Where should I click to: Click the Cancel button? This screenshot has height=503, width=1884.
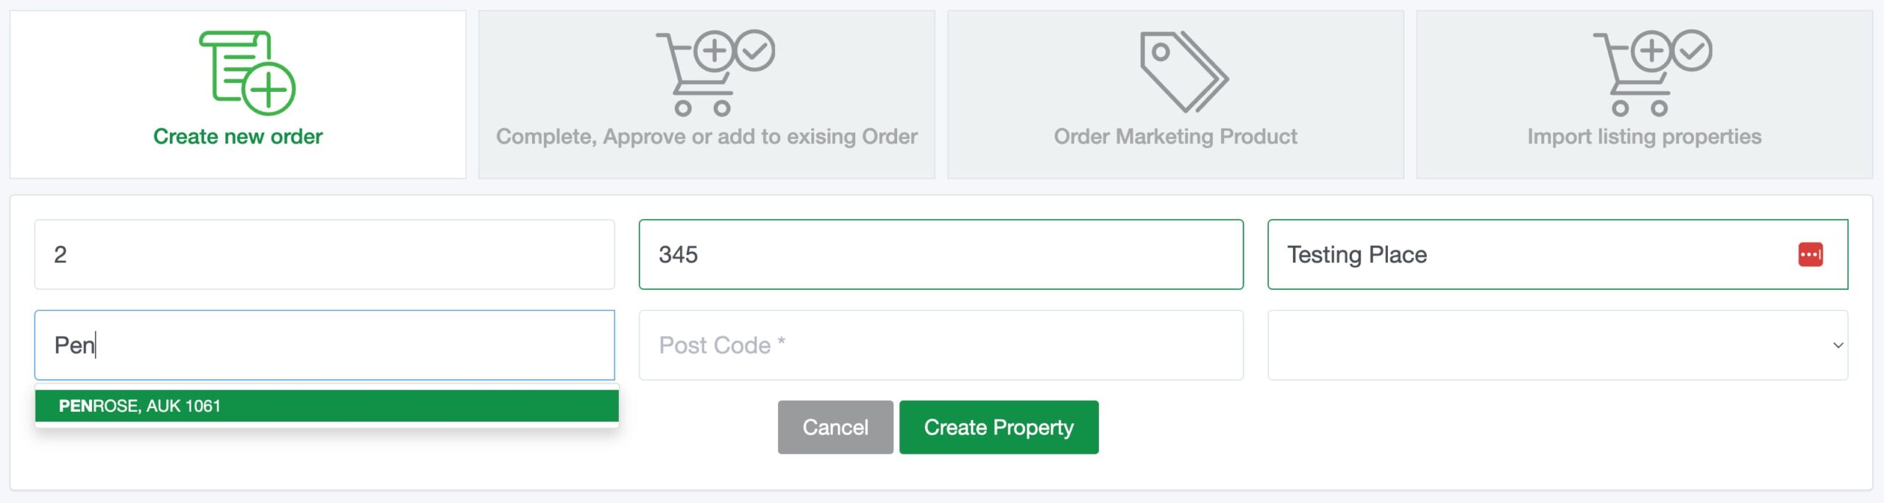pos(835,427)
